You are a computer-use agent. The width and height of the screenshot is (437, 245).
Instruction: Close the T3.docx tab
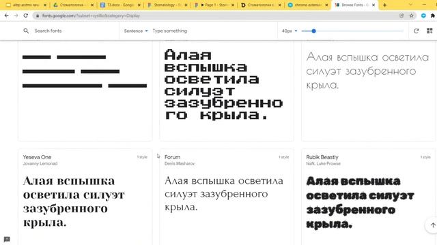coord(139,5)
